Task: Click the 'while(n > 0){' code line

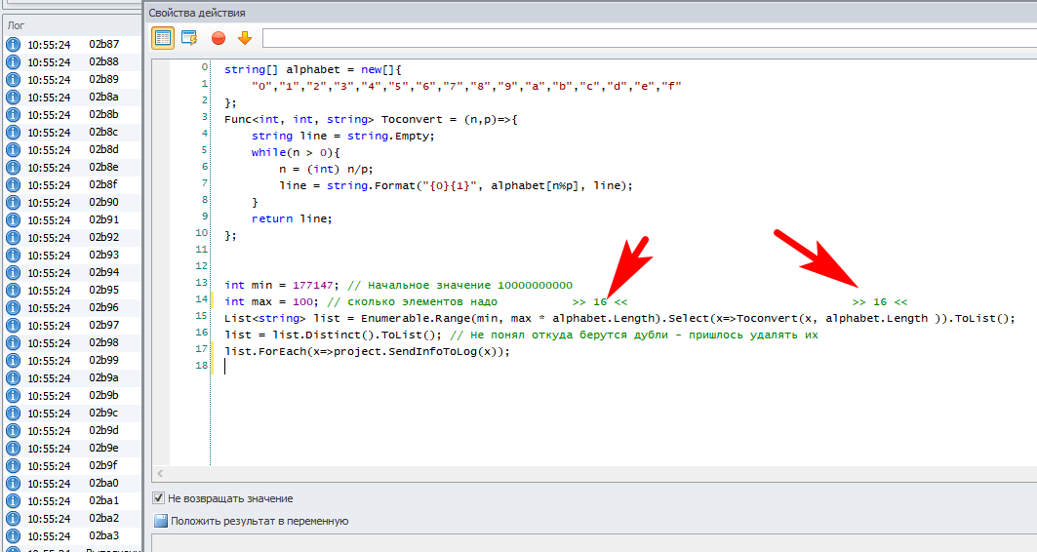Action: point(296,153)
